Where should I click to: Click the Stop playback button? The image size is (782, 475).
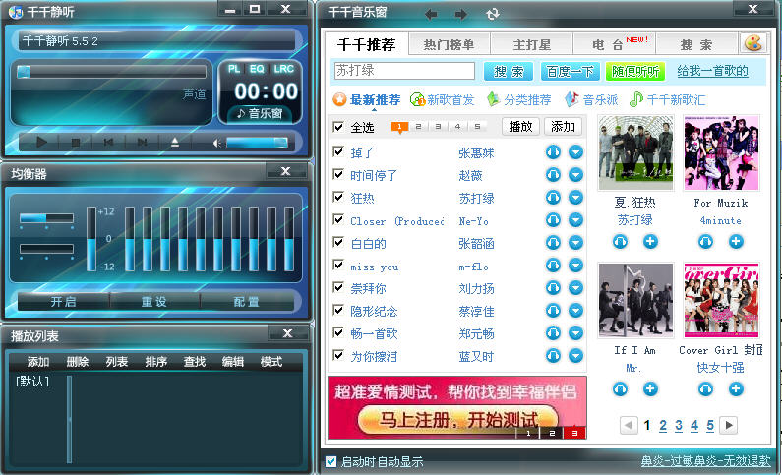[x=76, y=143]
